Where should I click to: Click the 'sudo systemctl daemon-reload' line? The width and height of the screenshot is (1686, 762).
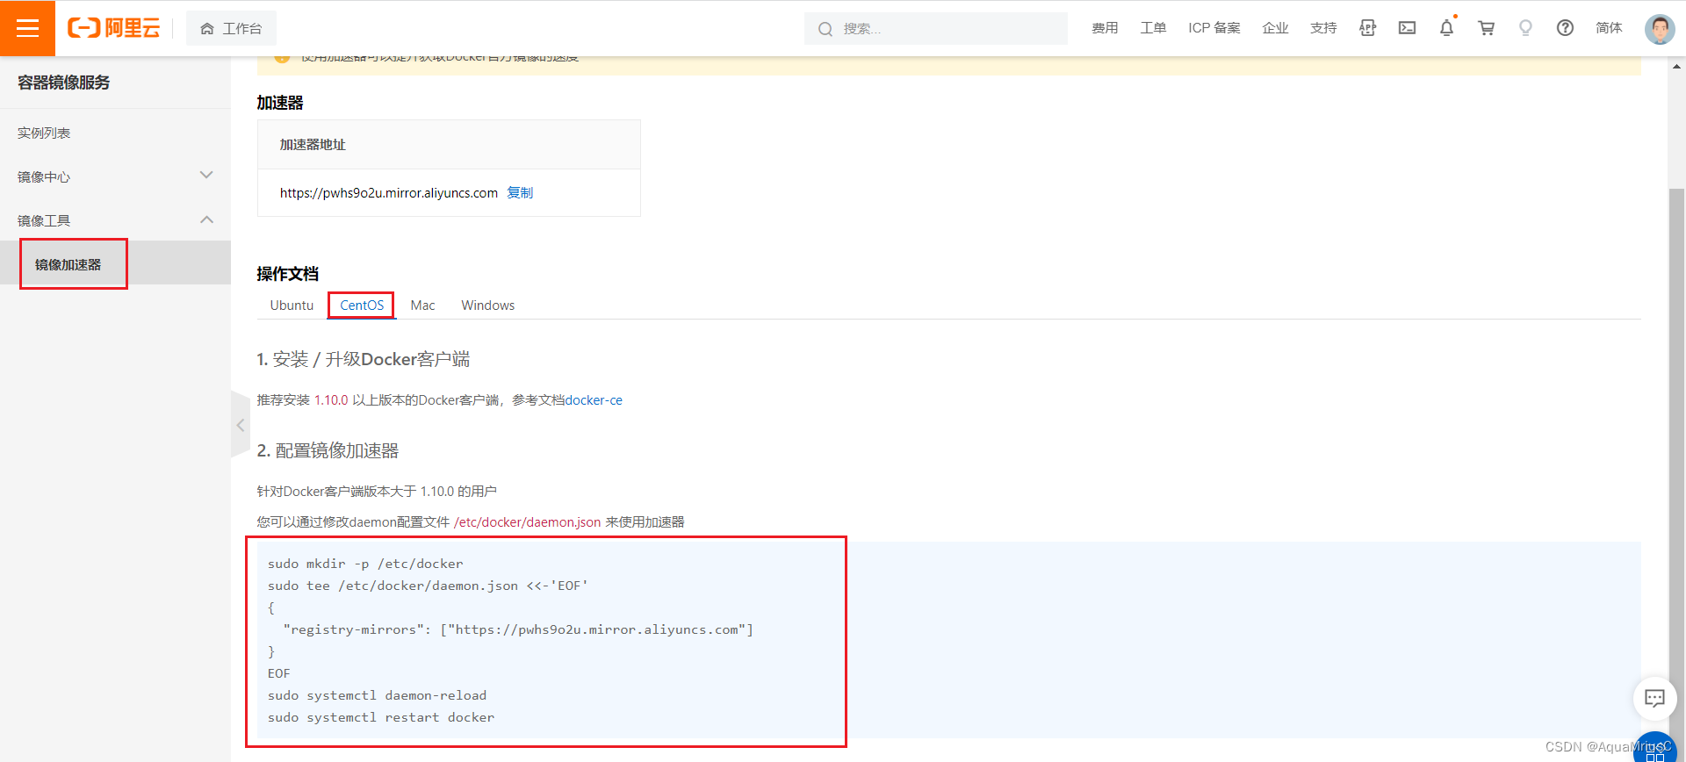coord(377,695)
